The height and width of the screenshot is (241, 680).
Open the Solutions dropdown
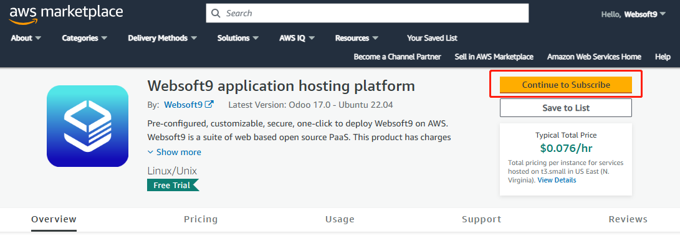tap(238, 38)
